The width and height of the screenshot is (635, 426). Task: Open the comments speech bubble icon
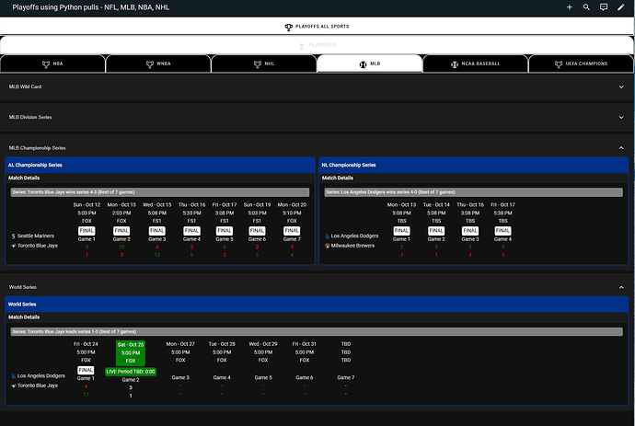[604, 7]
